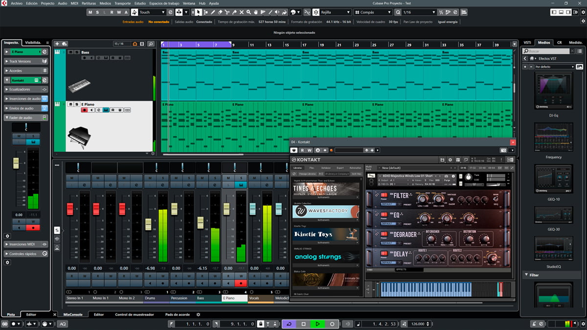
Task: Open the Tines & Echoes library banner
Action: pyautogui.click(x=325, y=189)
